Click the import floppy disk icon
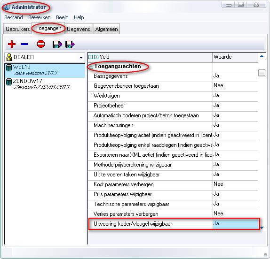Screen dimensions: 270x259 (57, 44)
